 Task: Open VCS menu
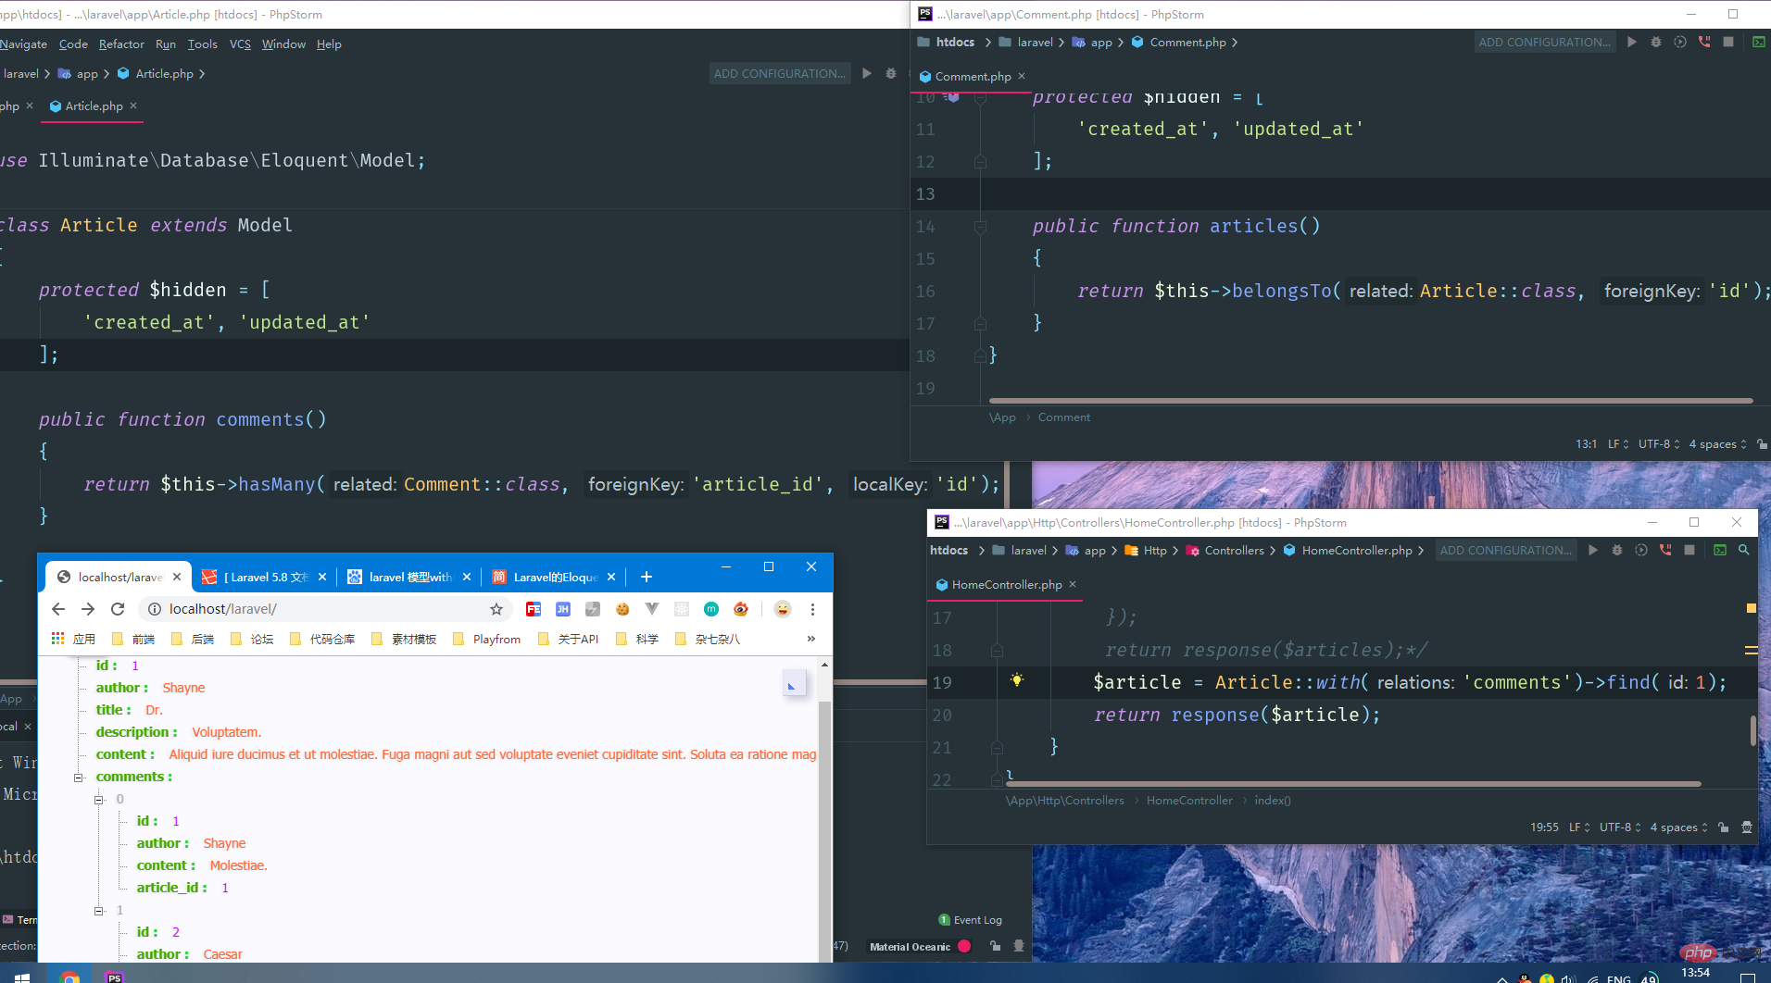(240, 44)
